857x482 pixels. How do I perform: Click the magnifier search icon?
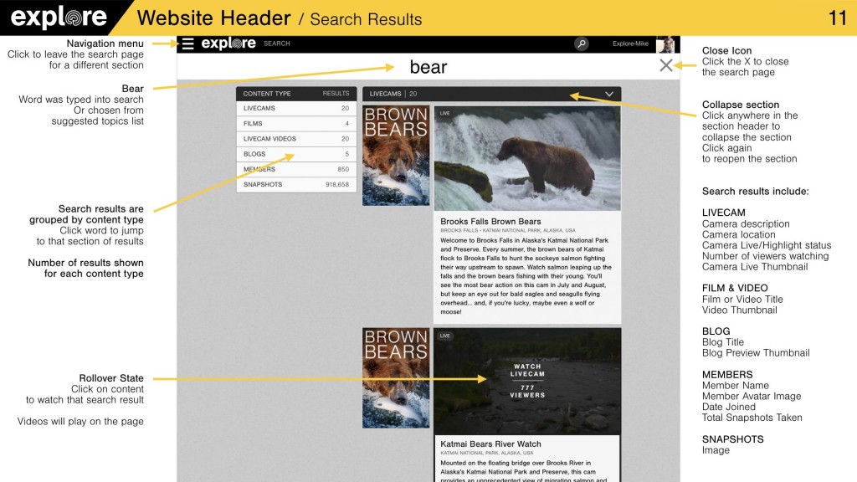[582, 44]
